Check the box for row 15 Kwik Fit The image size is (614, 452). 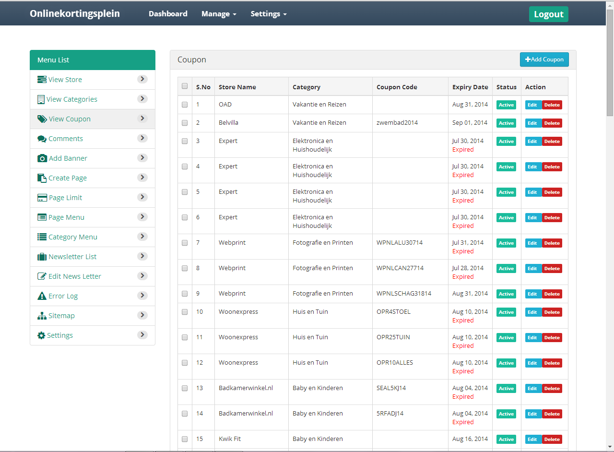point(185,439)
